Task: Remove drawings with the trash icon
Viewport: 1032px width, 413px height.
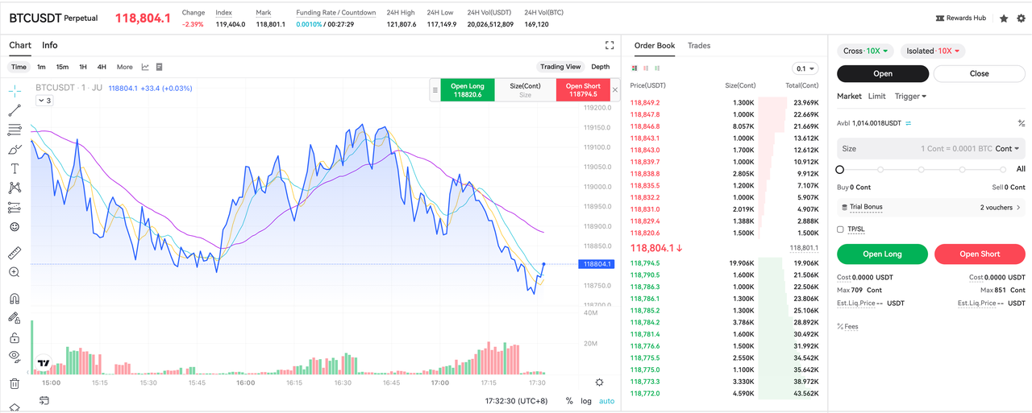Action: click(15, 383)
